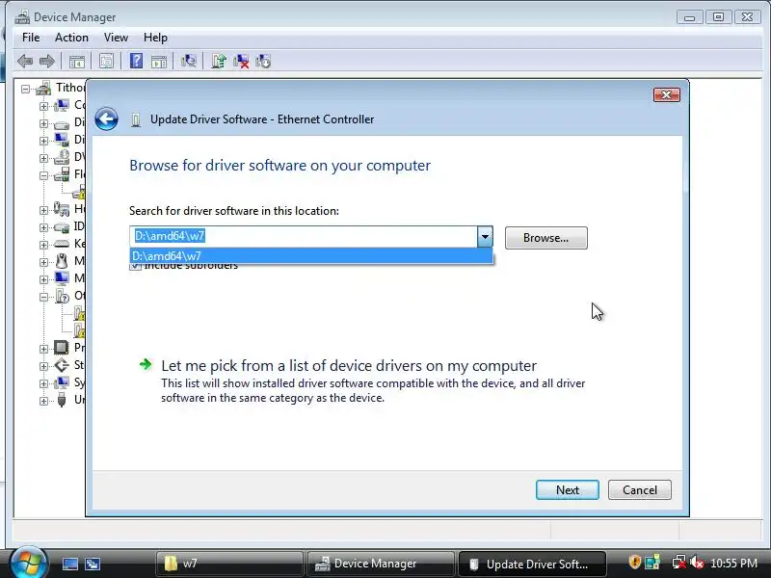Click the Cancel button

click(640, 490)
